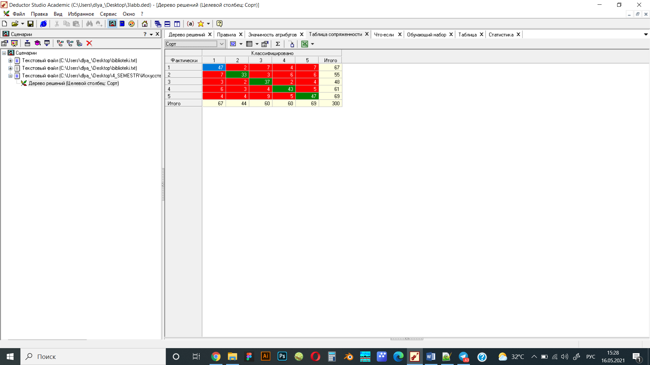This screenshot has width=650, height=365.
Task: Create a new project with the blank page icon
Action: click(5, 24)
